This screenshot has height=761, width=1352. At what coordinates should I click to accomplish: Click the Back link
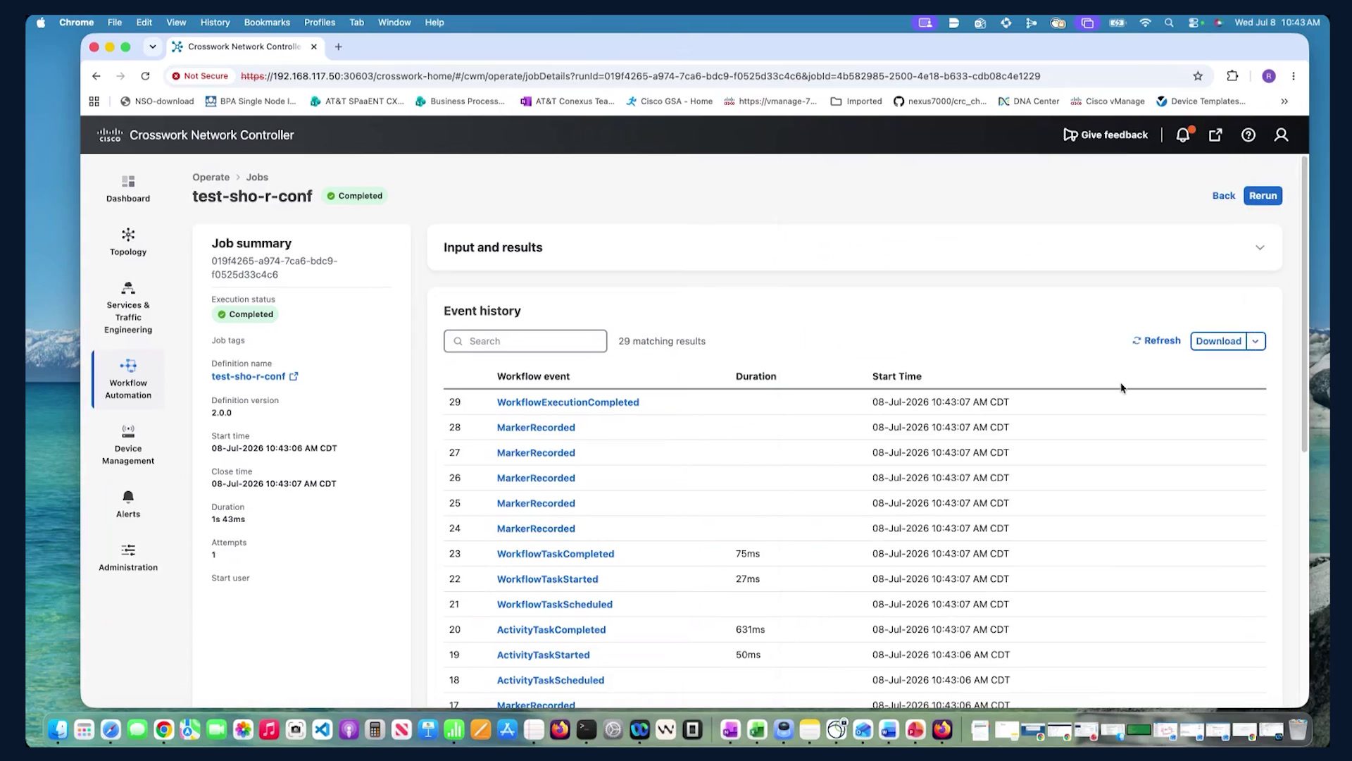click(x=1224, y=196)
